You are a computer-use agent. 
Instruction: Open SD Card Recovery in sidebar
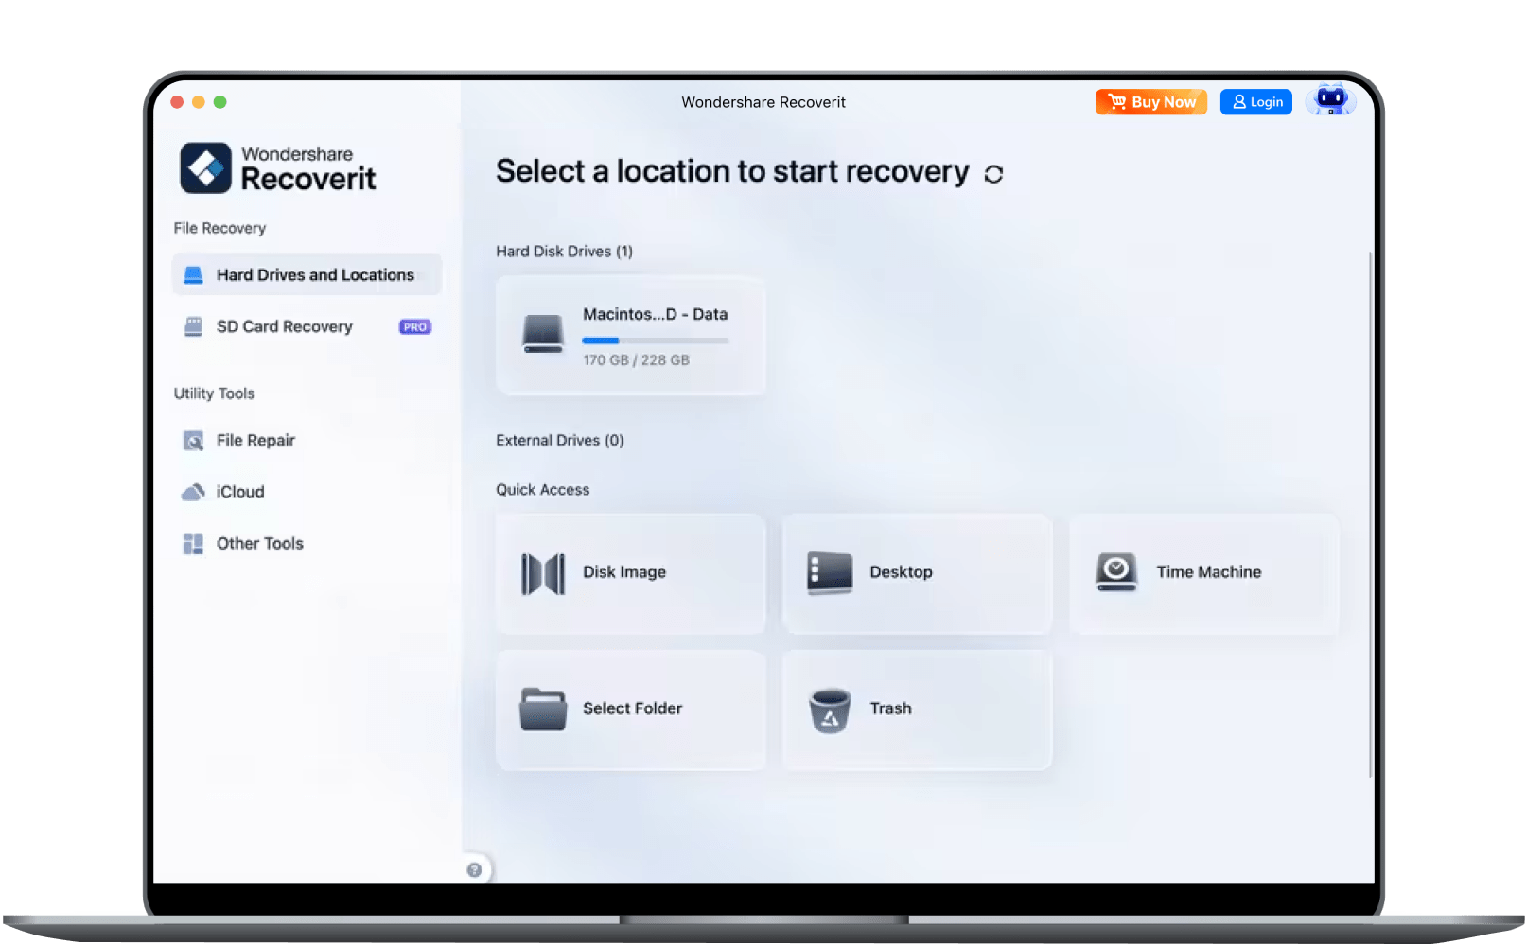(307, 326)
